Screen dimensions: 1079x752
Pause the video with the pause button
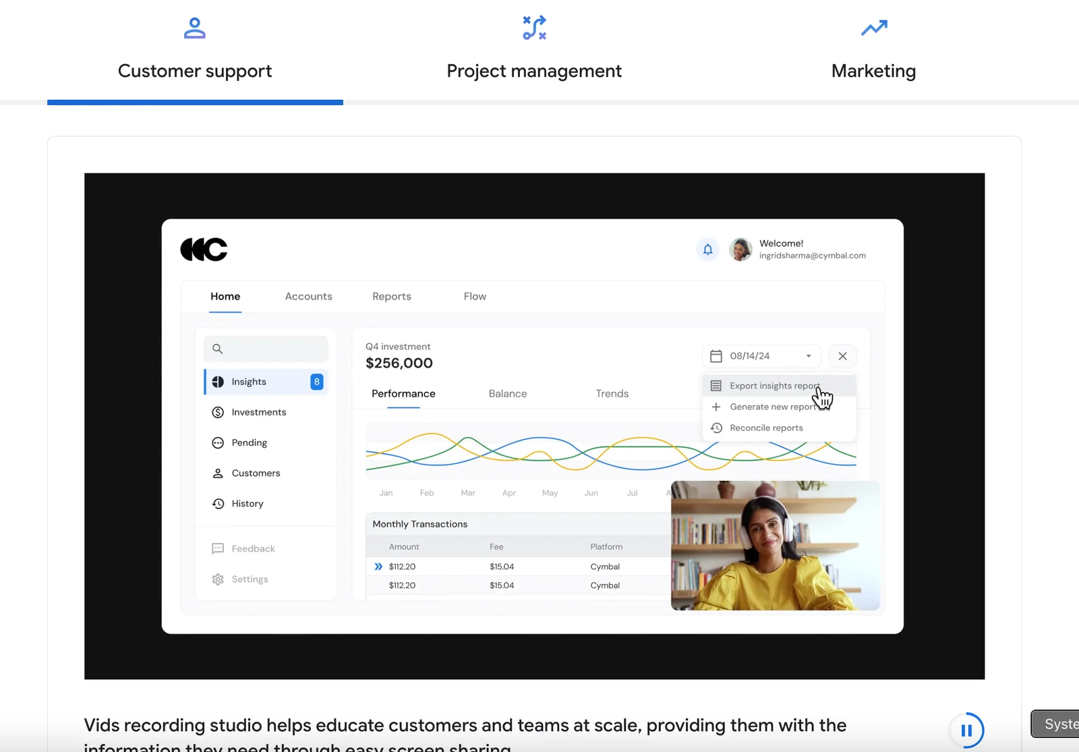pyautogui.click(x=966, y=730)
